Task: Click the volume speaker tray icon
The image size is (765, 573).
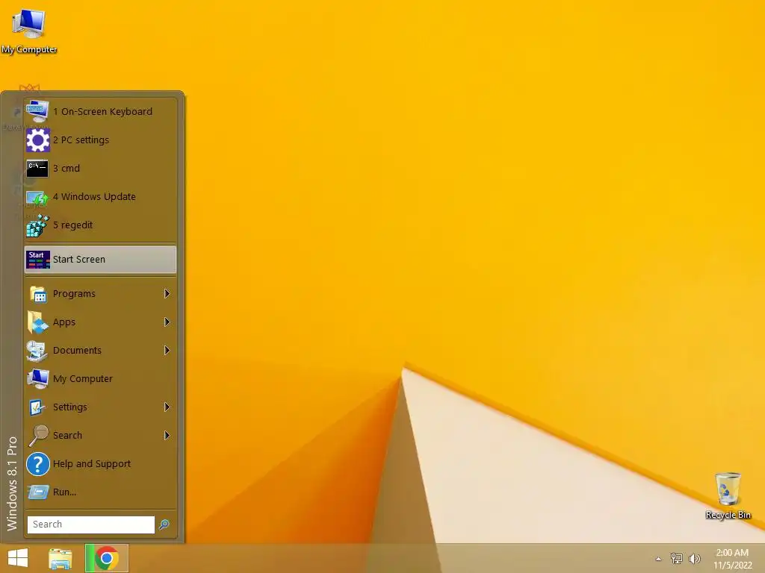Action: pyautogui.click(x=695, y=558)
